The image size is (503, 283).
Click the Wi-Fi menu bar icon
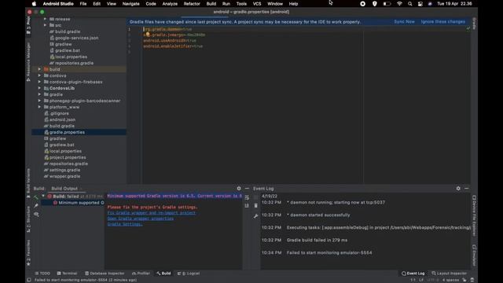pyautogui.click(x=399, y=4)
